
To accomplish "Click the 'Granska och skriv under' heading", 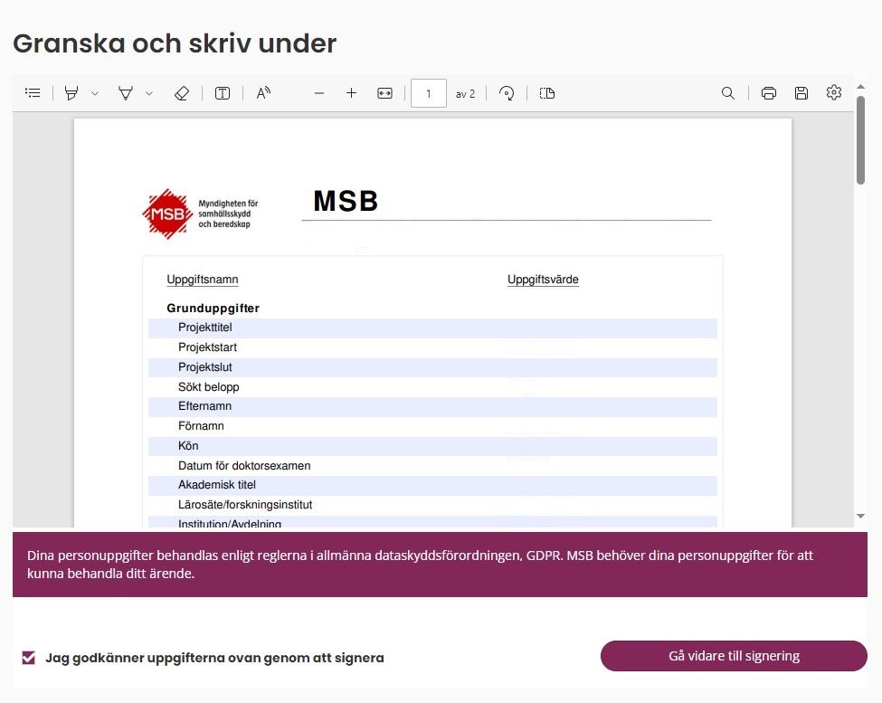I will tap(175, 43).
